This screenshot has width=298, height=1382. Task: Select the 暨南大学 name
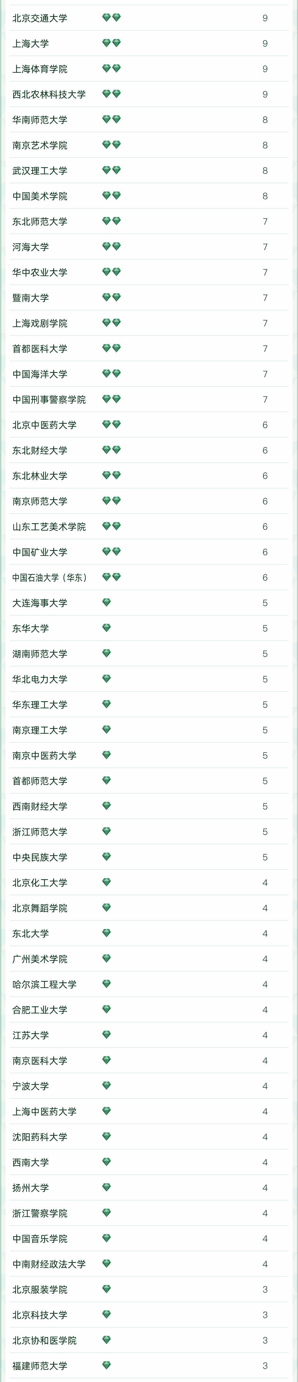pos(31,298)
